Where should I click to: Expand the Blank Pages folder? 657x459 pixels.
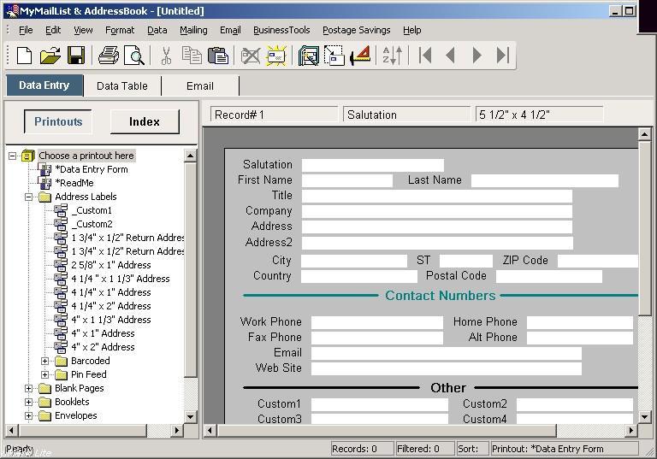click(28, 388)
